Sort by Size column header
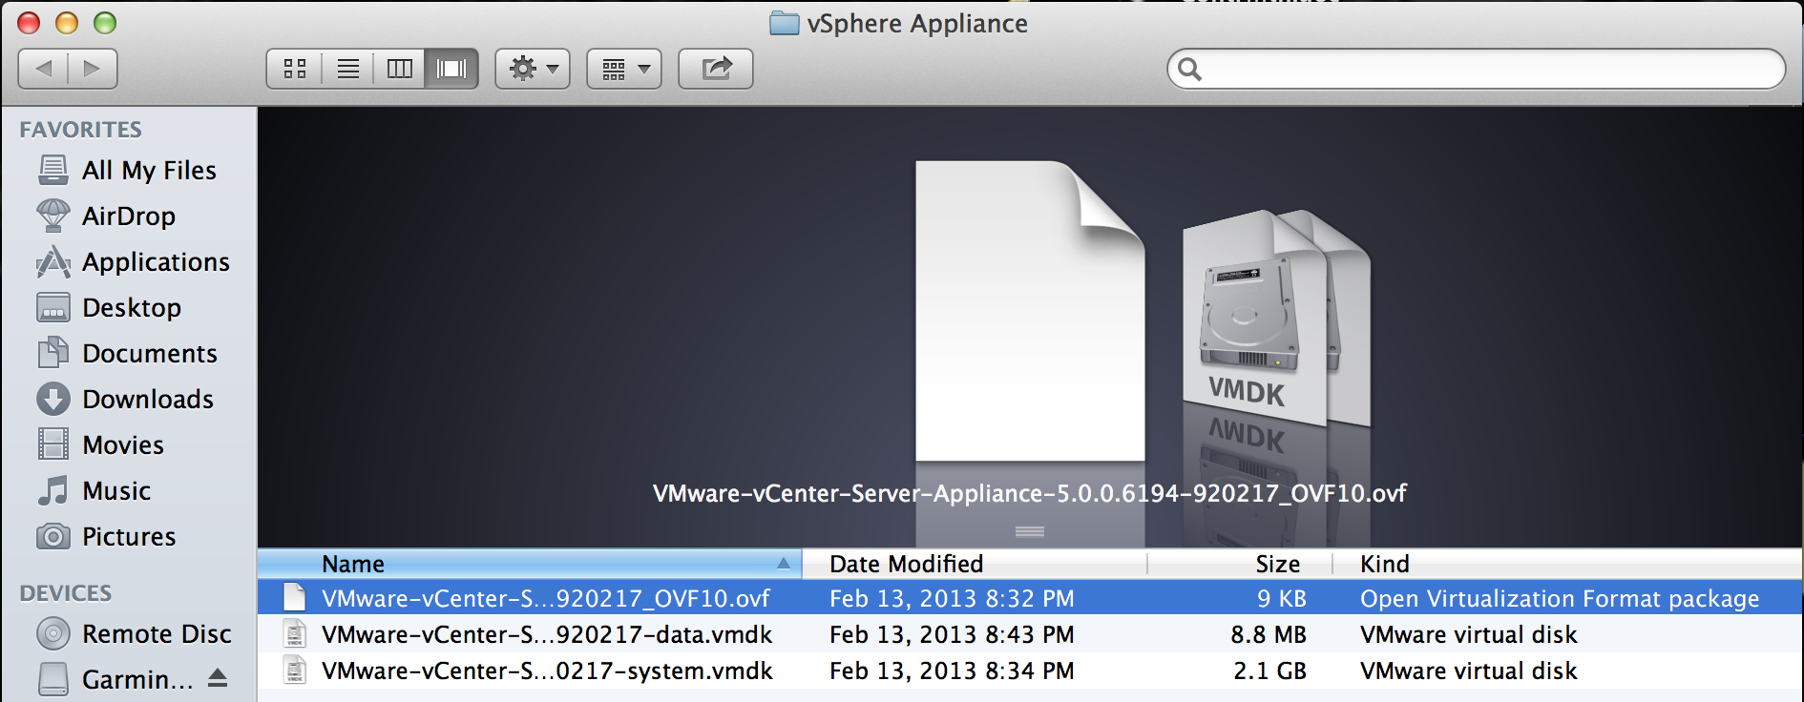Image resolution: width=1804 pixels, height=702 pixels. click(1239, 564)
